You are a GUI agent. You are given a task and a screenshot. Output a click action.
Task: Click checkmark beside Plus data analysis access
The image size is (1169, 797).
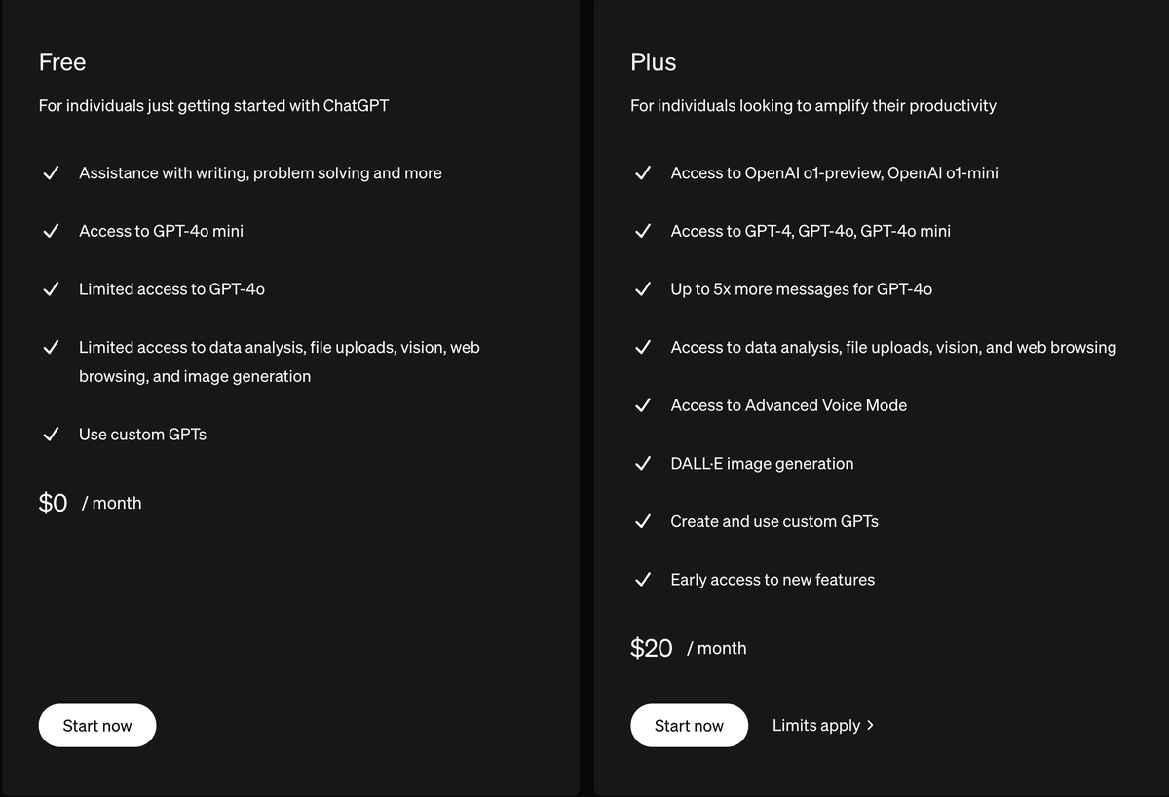click(643, 347)
